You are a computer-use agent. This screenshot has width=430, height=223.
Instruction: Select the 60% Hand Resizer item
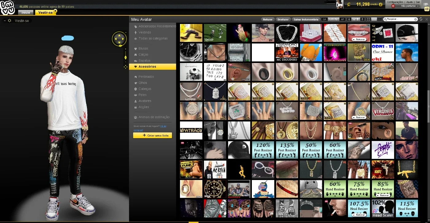335,189
